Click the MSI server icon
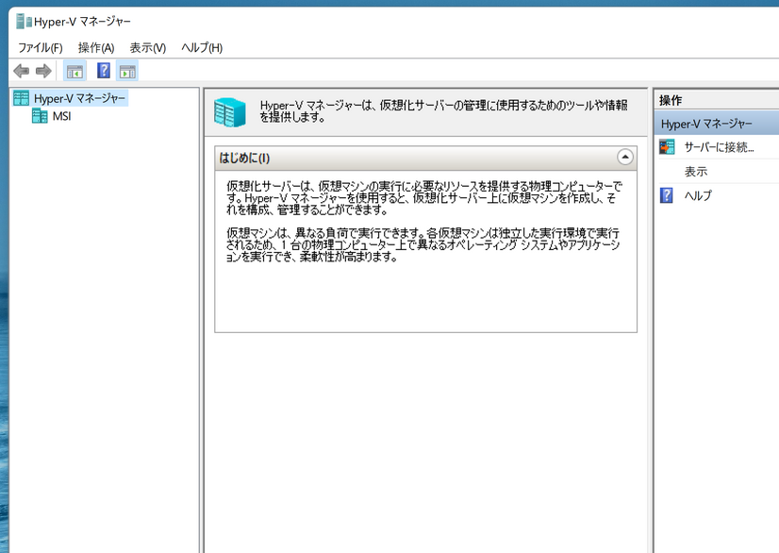 click(40, 116)
